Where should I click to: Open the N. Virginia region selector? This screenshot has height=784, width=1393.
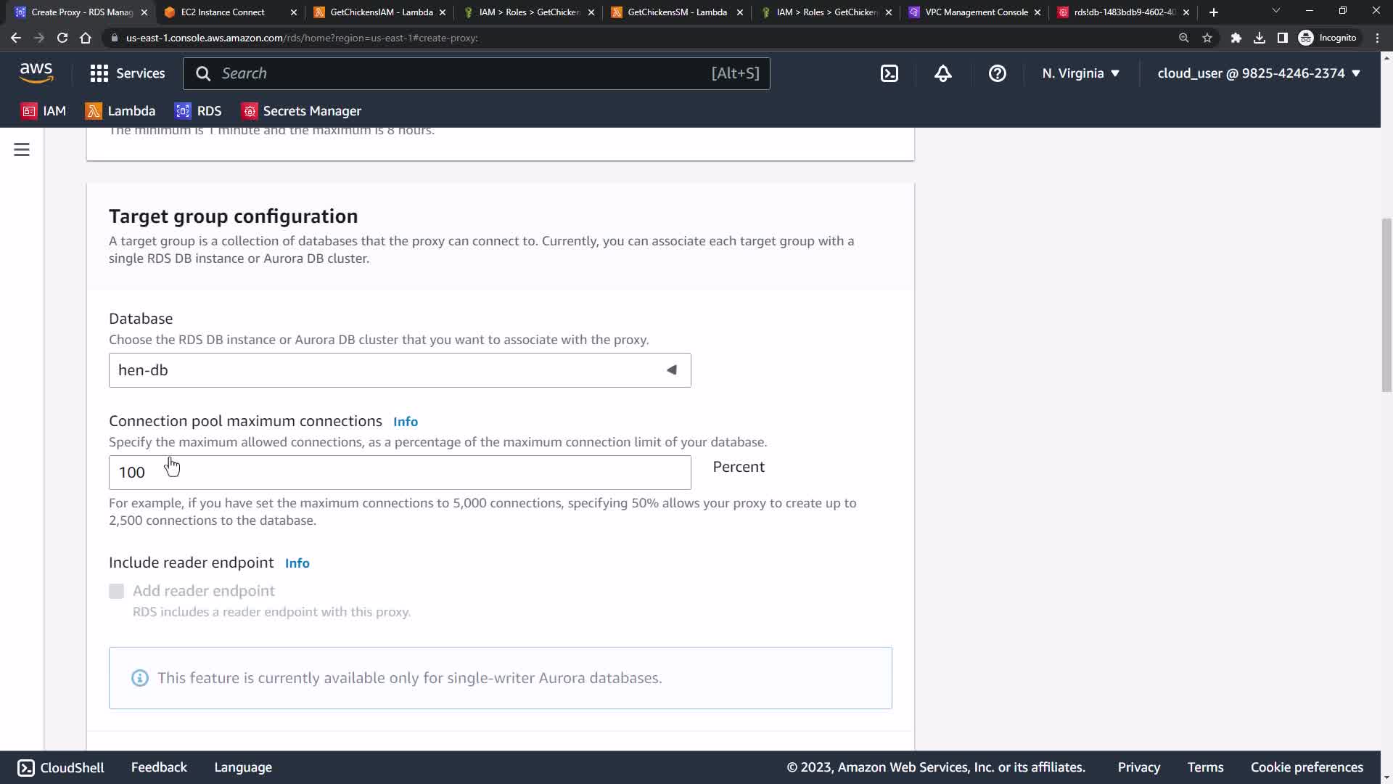tap(1080, 73)
